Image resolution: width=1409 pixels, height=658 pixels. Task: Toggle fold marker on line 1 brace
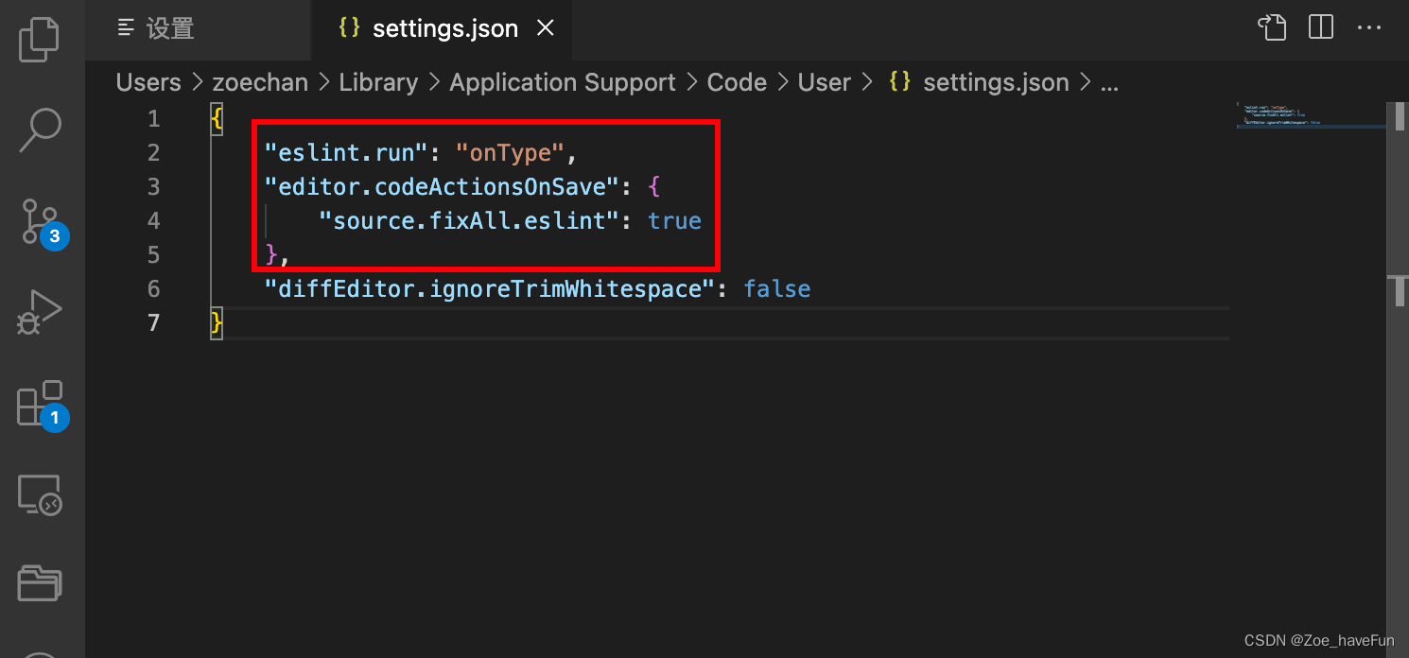click(217, 118)
